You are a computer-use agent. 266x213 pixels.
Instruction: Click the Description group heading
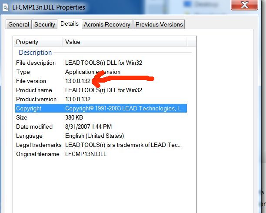pyautogui.click(x=35, y=53)
